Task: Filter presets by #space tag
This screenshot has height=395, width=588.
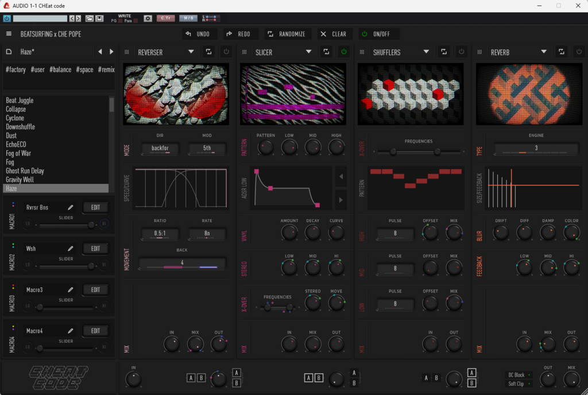Action: 84,69
